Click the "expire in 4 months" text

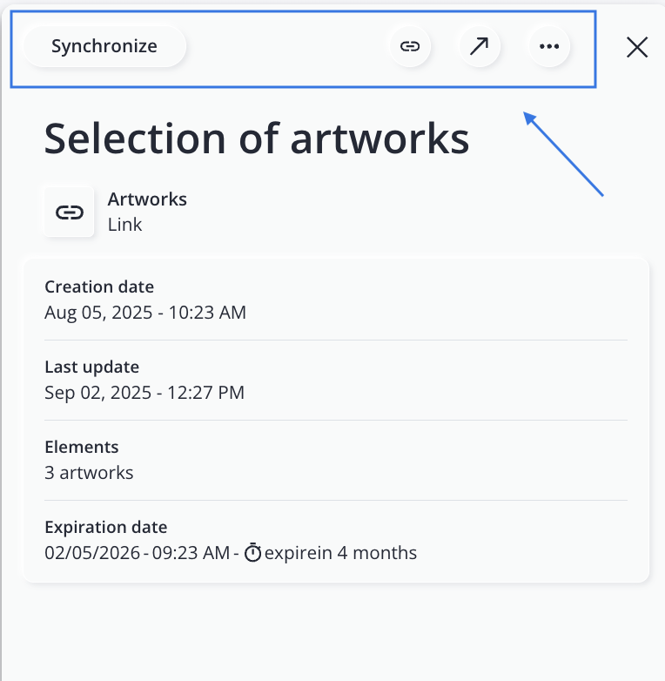click(x=340, y=553)
